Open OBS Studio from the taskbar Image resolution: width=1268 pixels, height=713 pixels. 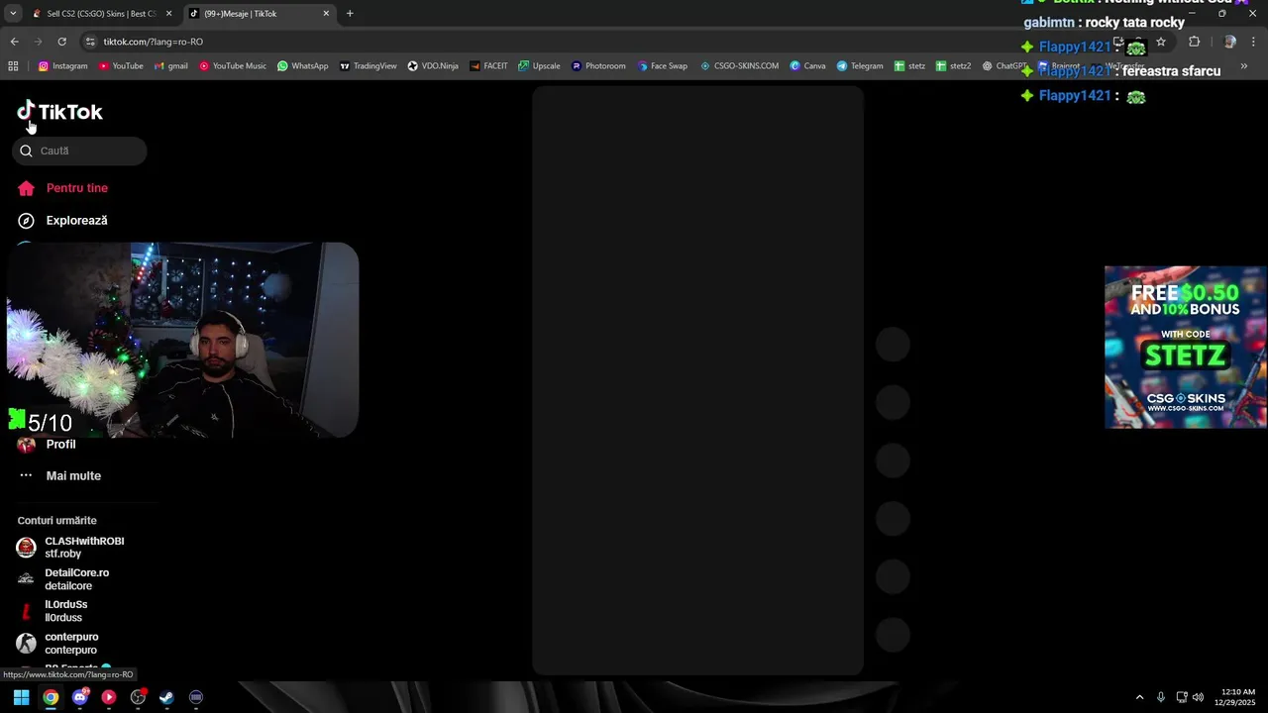(x=138, y=697)
